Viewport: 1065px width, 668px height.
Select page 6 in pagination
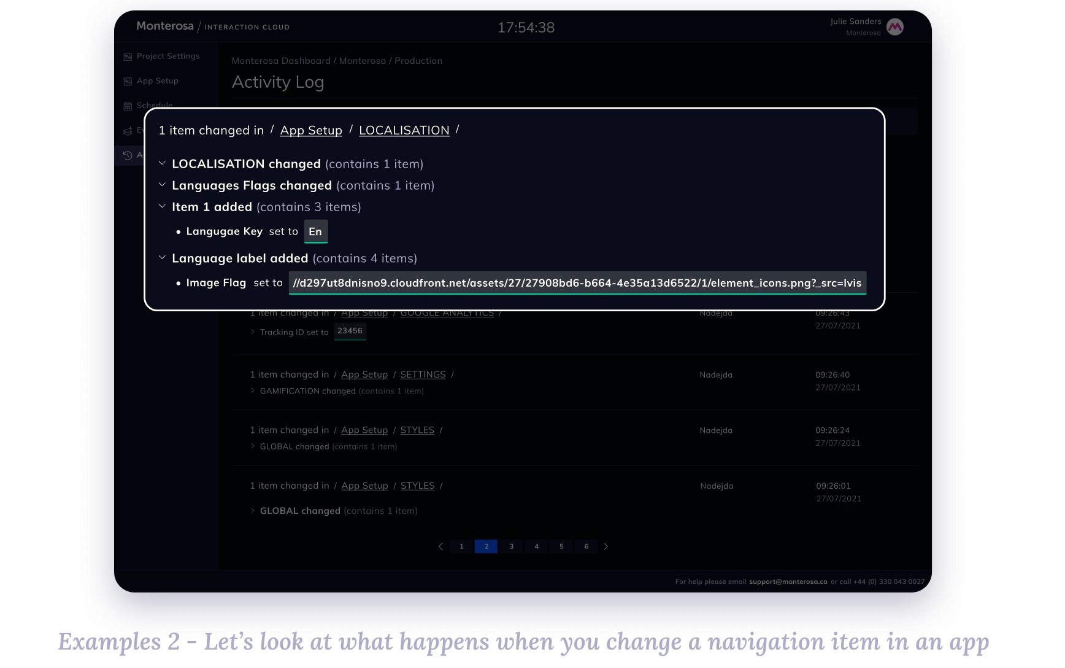[x=586, y=546]
